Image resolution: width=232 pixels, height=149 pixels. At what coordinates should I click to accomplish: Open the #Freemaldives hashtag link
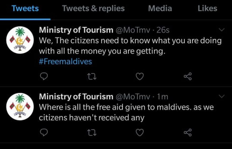coord(65,61)
